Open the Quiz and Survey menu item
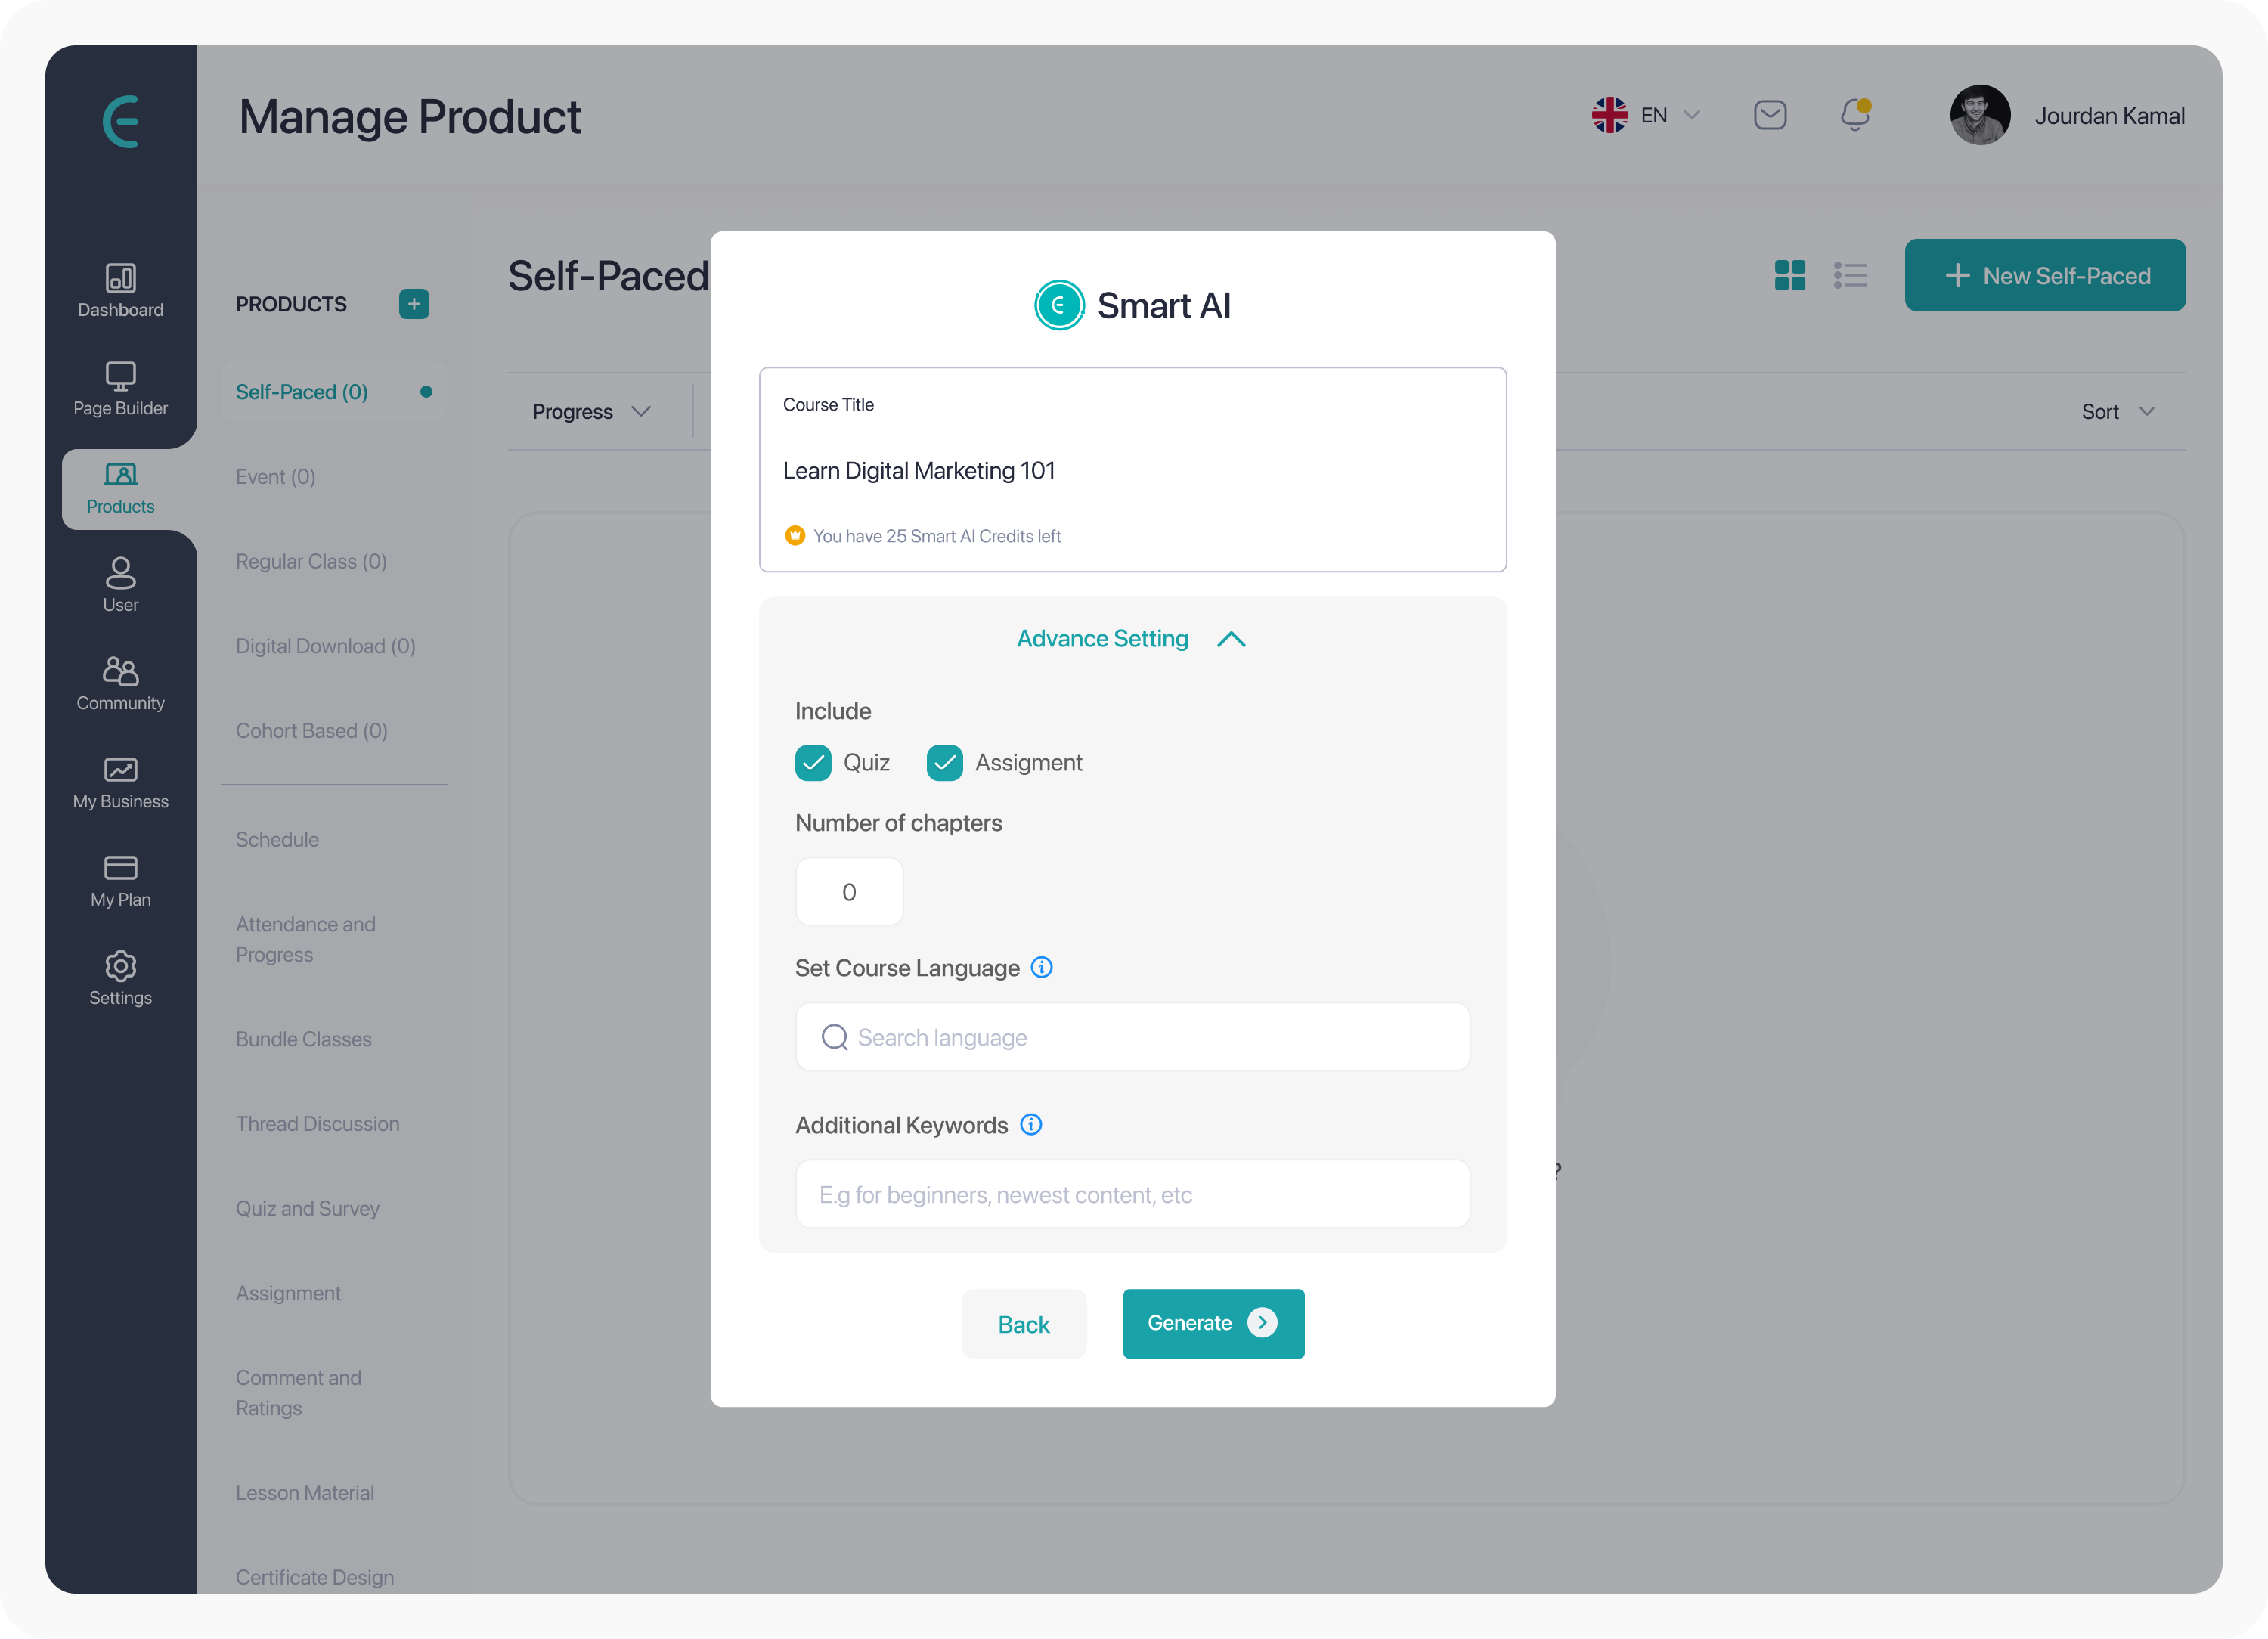 (x=308, y=1209)
